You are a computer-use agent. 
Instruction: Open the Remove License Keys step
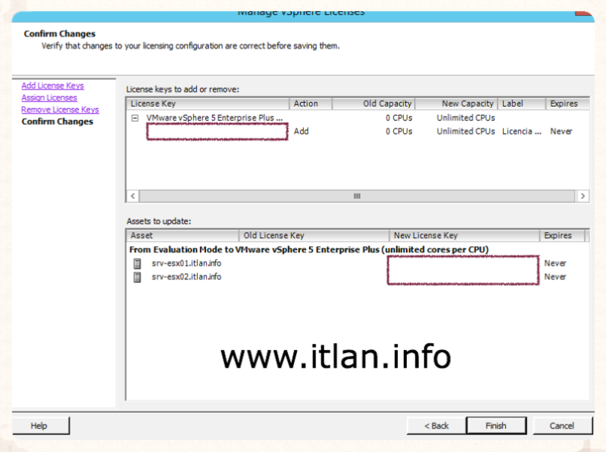point(60,110)
